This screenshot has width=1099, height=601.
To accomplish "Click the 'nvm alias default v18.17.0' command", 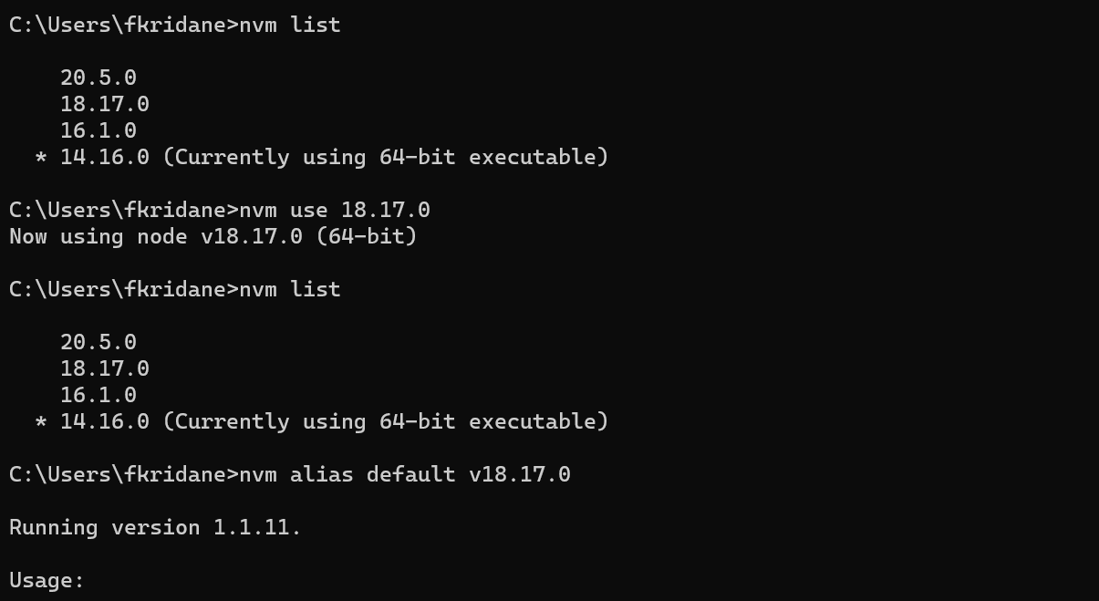I will click(x=404, y=474).
